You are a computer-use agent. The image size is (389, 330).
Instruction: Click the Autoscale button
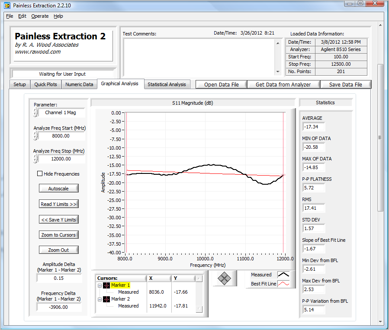[58, 189]
